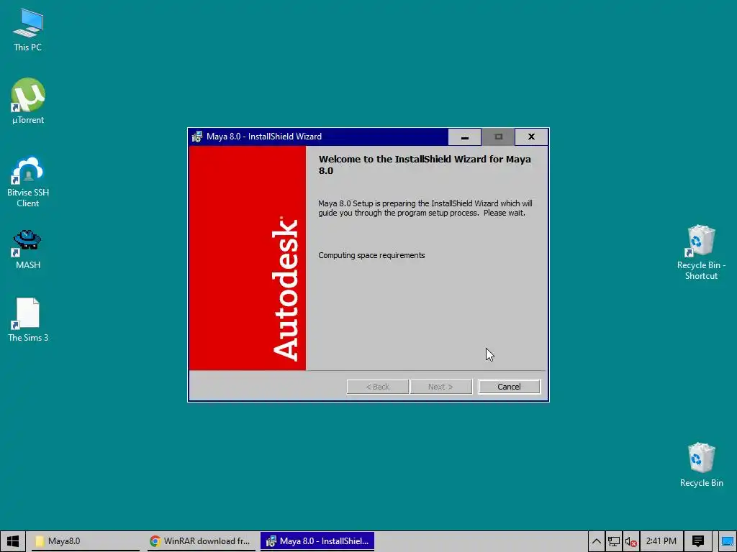Click the Maya 8.0 - InstallShield Wizard title text

tap(264, 137)
